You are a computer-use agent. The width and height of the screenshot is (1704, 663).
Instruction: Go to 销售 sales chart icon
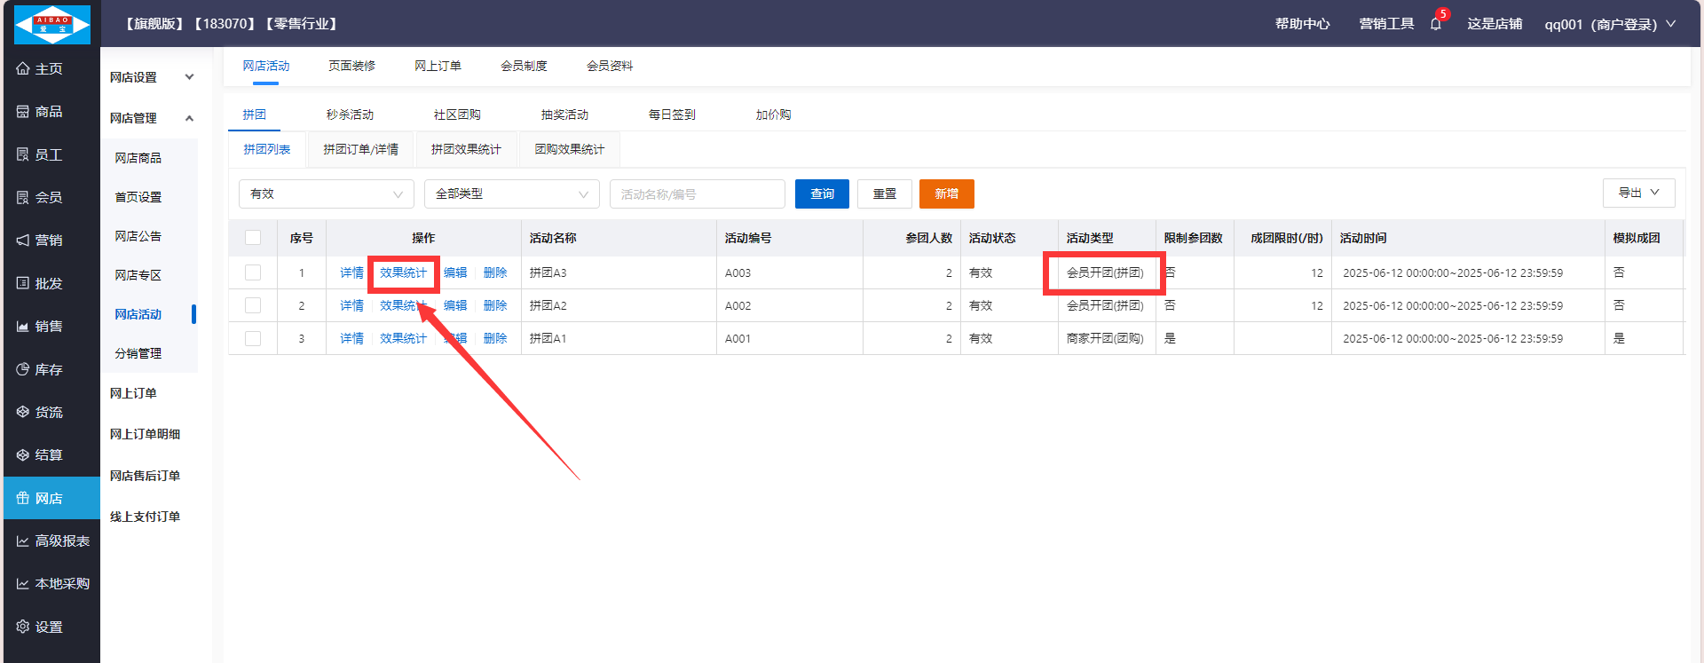23,327
